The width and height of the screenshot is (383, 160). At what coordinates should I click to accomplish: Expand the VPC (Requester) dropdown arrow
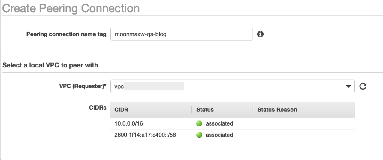348,87
